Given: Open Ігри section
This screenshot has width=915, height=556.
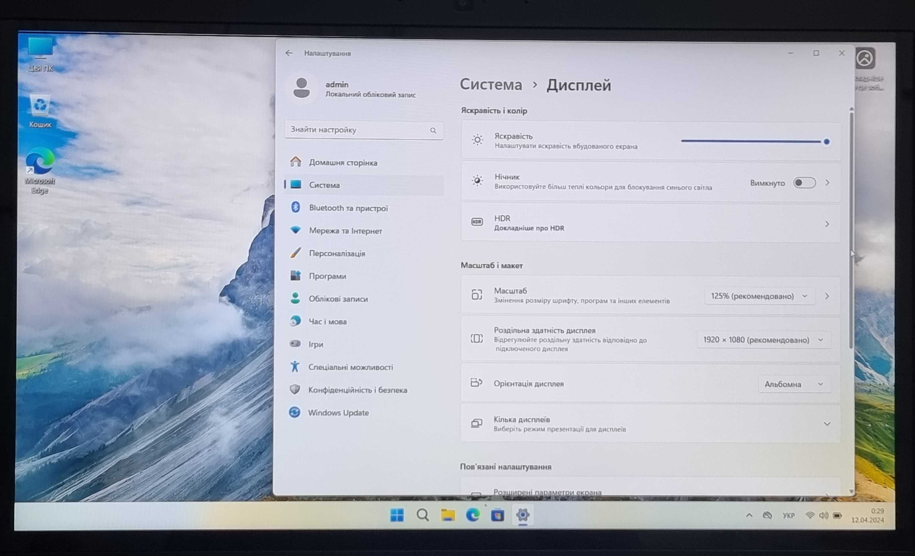Looking at the screenshot, I should 364,344.
